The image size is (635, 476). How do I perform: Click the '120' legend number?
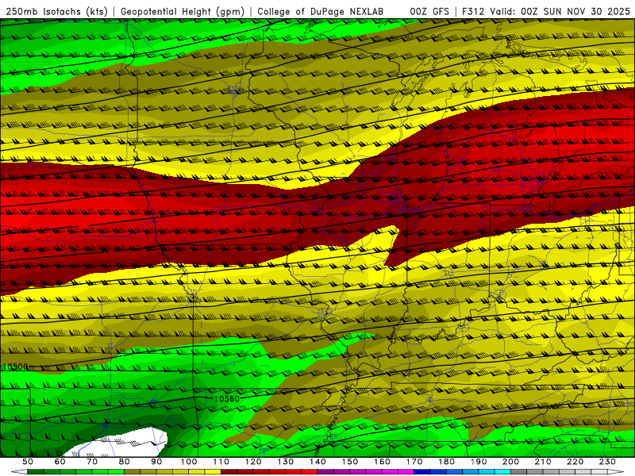click(253, 462)
